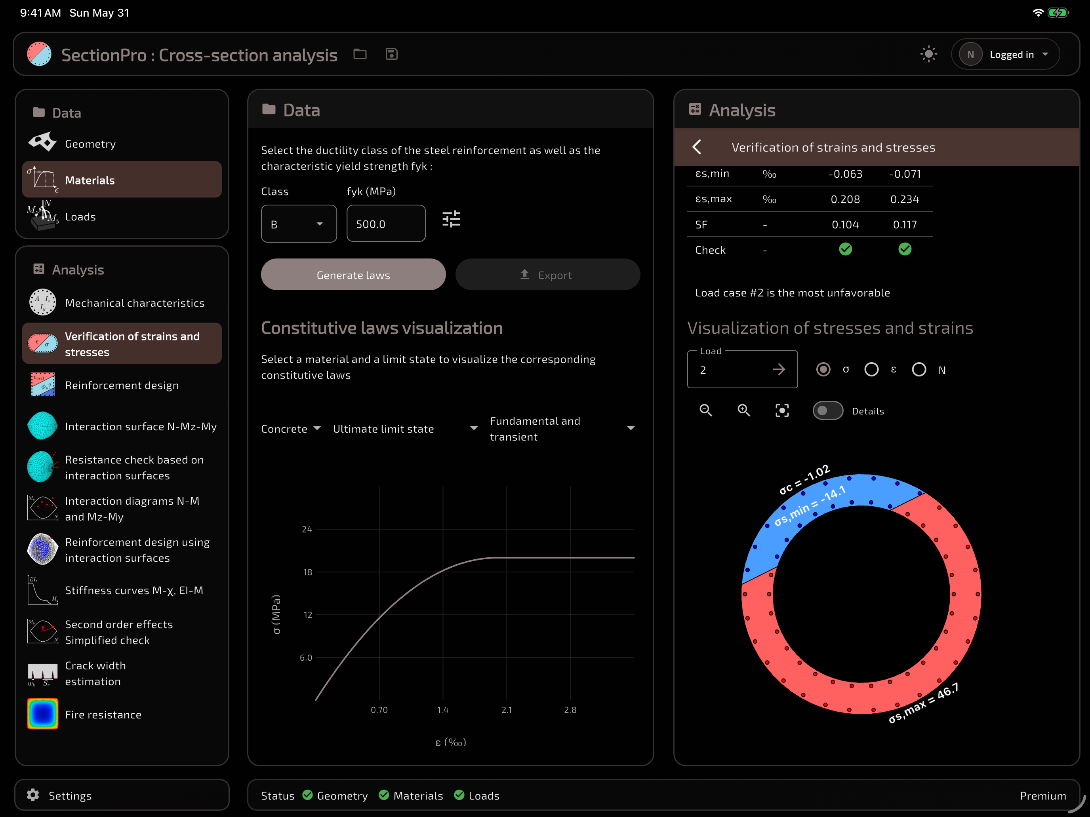Select Verification of strains and stresses item
Image resolution: width=1090 pixels, height=817 pixels.
(x=122, y=344)
